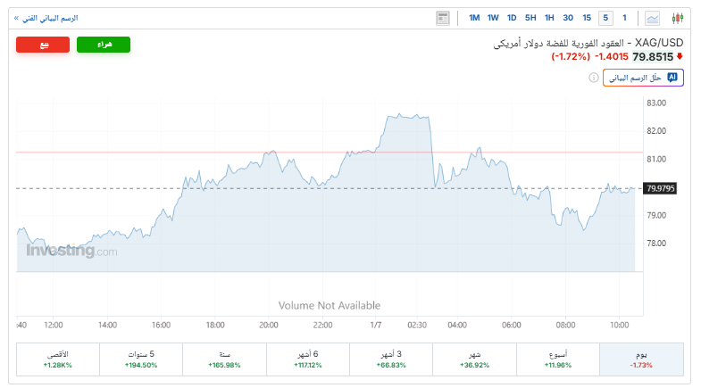
Task: Click the Investing.com watermark logo
Action: [x=71, y=252]
